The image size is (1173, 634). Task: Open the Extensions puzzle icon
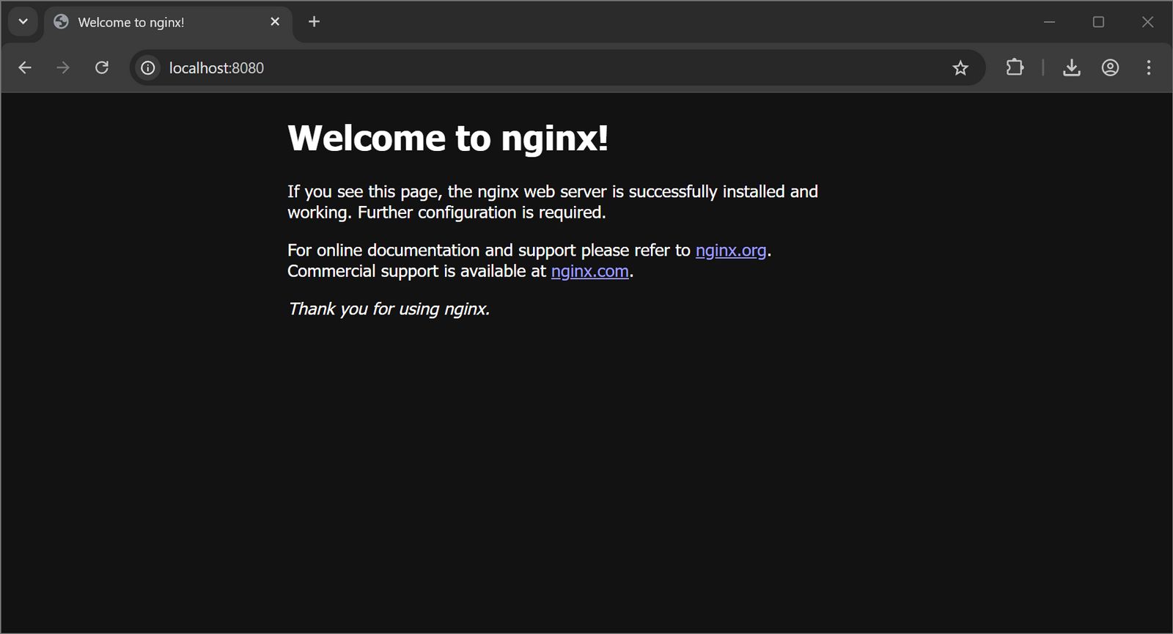[1015, 68]
